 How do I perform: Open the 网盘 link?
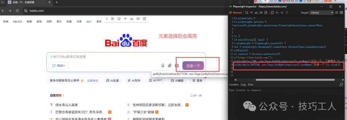[x=69, y=22]
